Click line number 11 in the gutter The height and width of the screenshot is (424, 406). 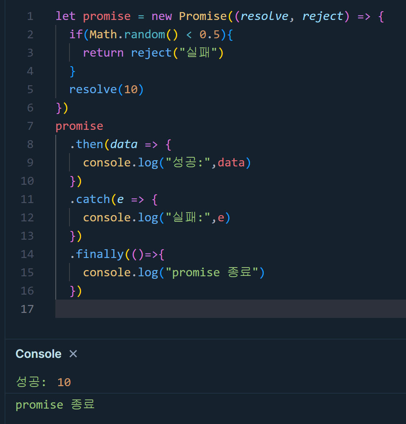point(27,199)
